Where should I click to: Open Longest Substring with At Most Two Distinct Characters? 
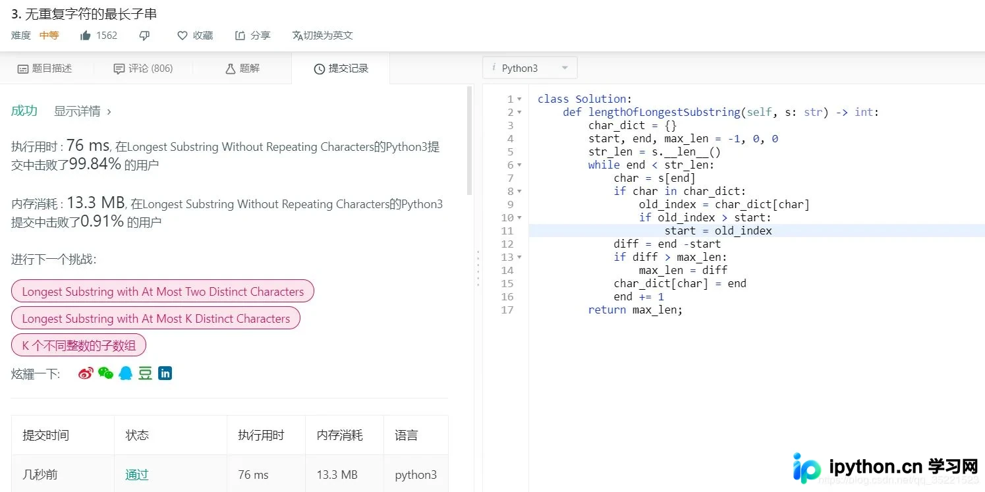tap(163, 292)
